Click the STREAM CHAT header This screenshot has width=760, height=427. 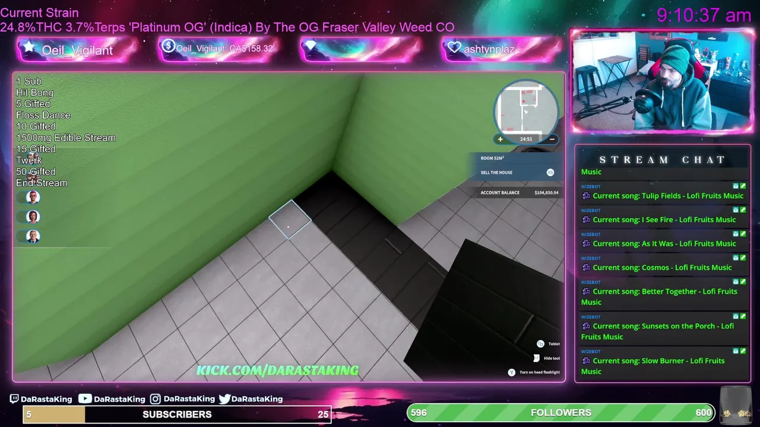tap(663, 160)
